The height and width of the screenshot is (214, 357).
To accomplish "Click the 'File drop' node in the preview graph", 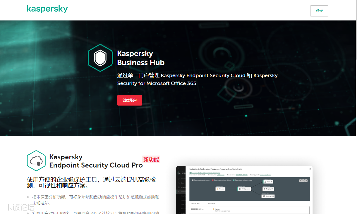I will pos(268,196).
